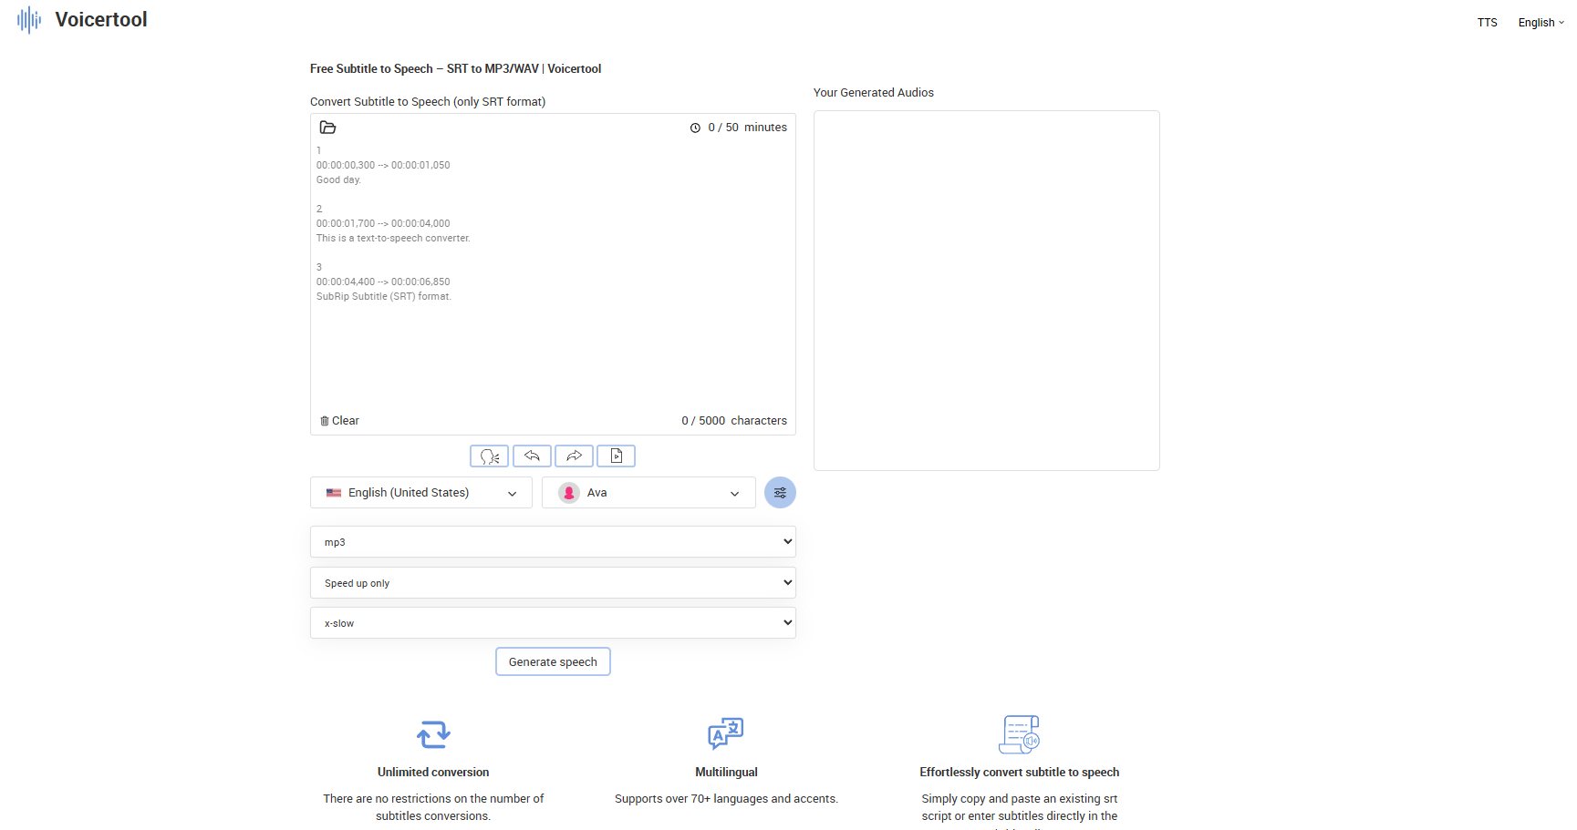Open the English site language menu

1540,23
